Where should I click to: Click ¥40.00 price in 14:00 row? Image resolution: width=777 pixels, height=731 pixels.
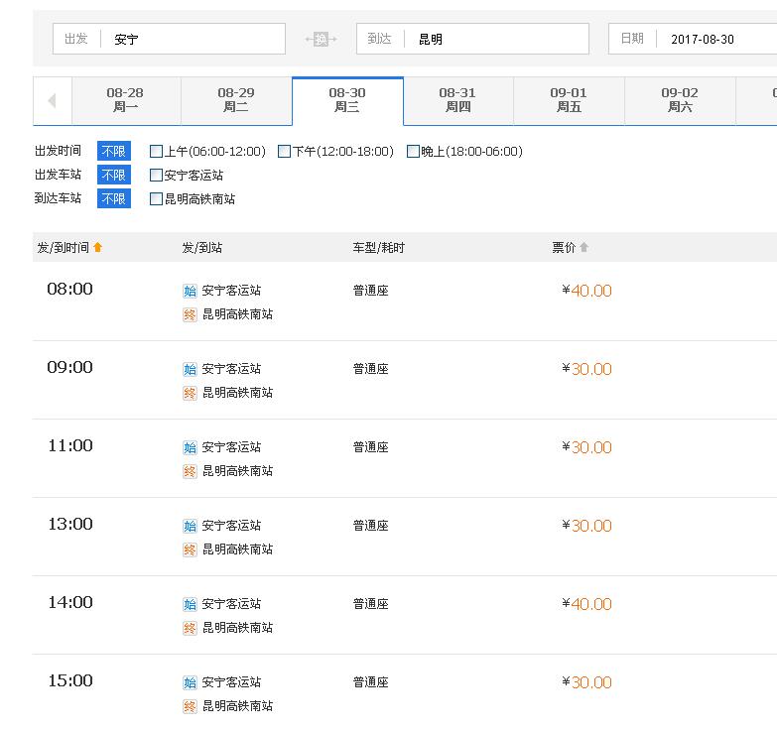[587, 604]
